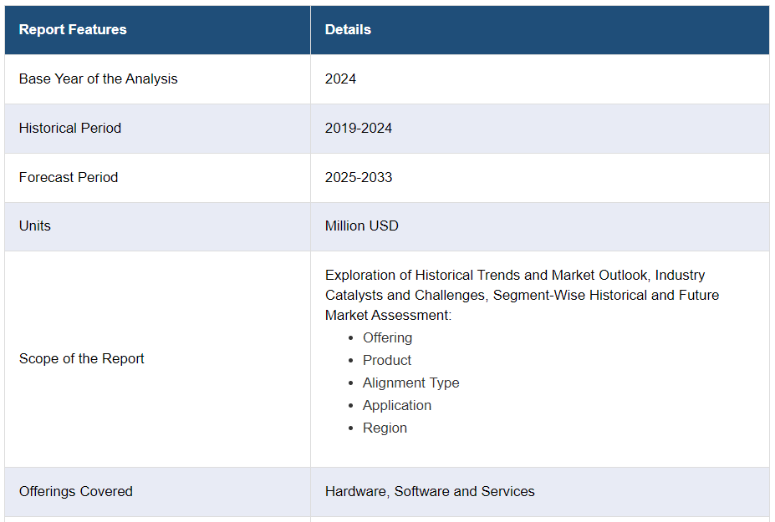Image resolution: width=775 pixels, height=522 pixels.
Task: Select the Offering bullet item
Action: [x=387, y=338]
